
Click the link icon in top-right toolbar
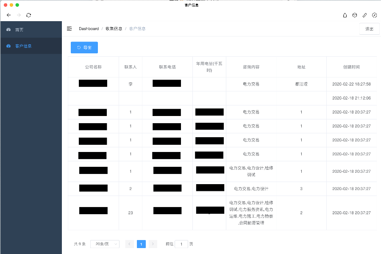pyautogui.click(x=364, y=15)
